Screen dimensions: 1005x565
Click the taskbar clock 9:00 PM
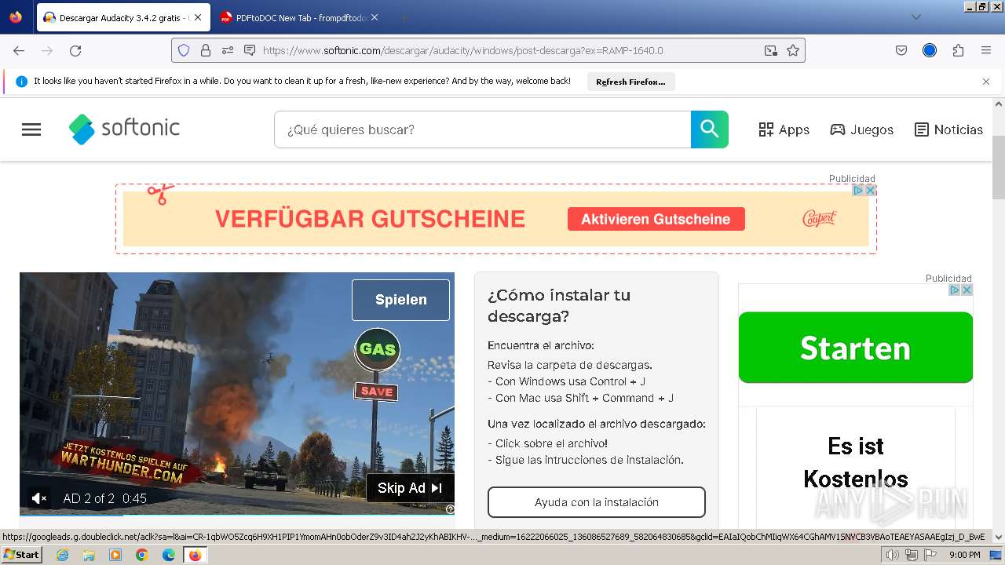964,555
